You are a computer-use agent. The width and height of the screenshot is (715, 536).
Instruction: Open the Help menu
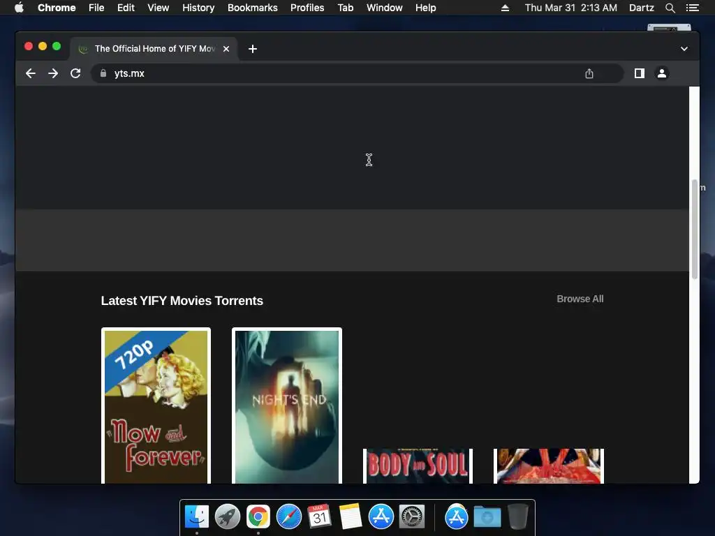pyautogui.click(x=425, y=8)
